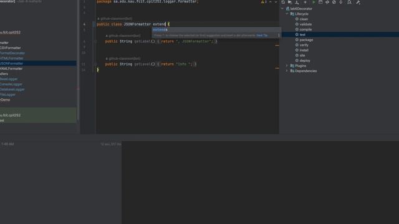Choose the extends autocomplete suggestion
This screenshot has width=399, height=224.
216,30
